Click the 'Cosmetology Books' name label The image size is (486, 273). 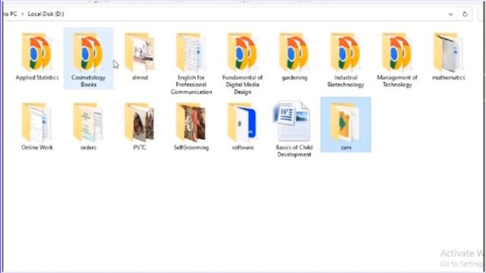point(88,81)
